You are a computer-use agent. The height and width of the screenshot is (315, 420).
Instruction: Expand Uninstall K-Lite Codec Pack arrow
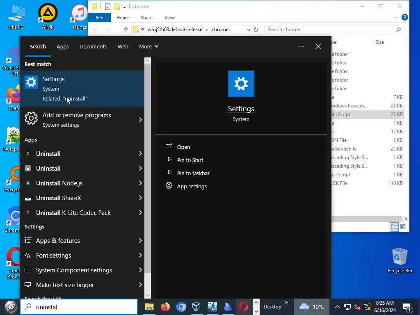140,212
